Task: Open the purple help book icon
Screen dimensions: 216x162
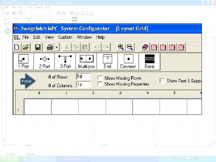Action: (x=145, y=47)
